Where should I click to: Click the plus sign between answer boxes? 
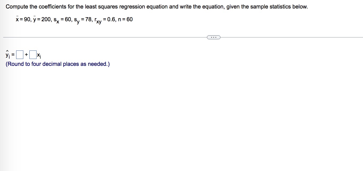[26, 54]
